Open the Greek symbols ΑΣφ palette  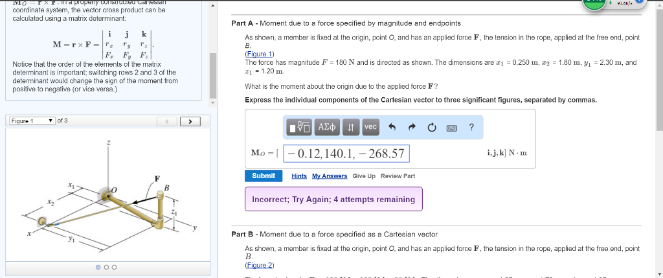coord(327,128)
